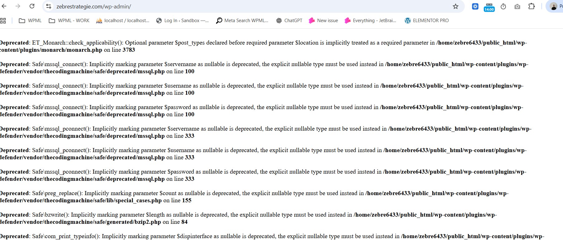Open the stopwatch extension icon
This screenshot has width=563, height=240.
pyautogui.click(x=503, y=6)
